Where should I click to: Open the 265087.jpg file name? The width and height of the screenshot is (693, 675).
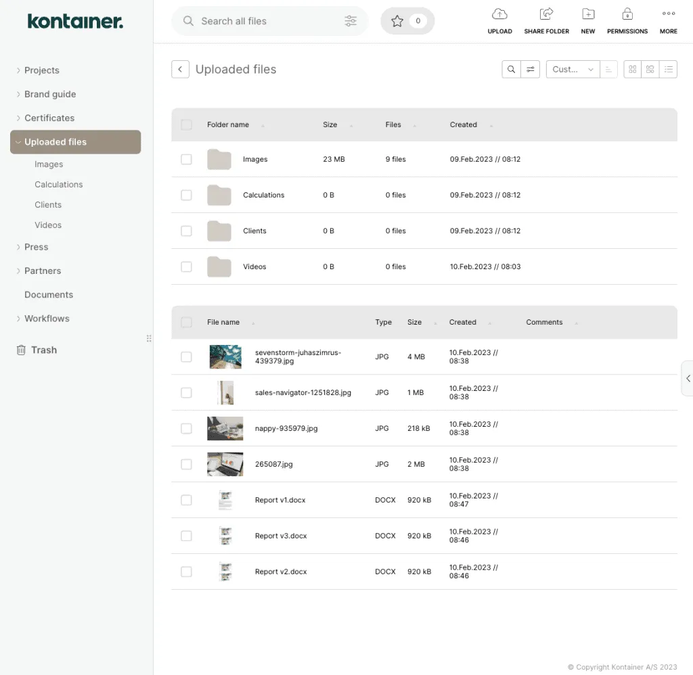click(x=273, y=464)
